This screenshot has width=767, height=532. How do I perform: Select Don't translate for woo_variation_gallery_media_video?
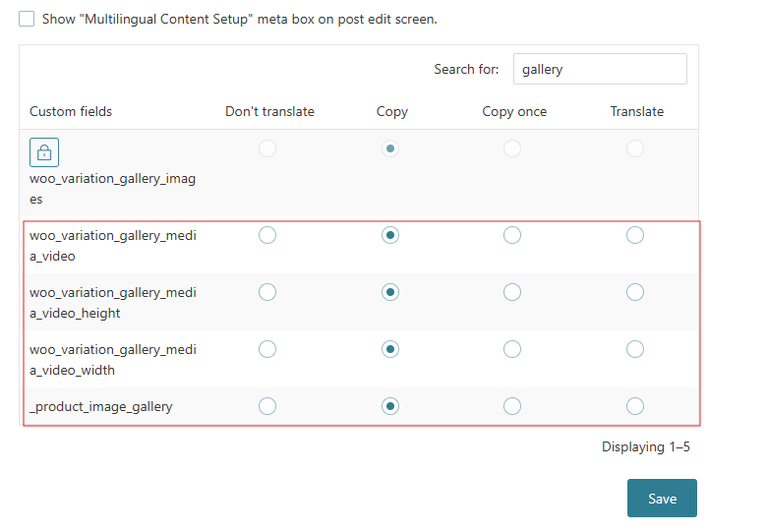267,235
